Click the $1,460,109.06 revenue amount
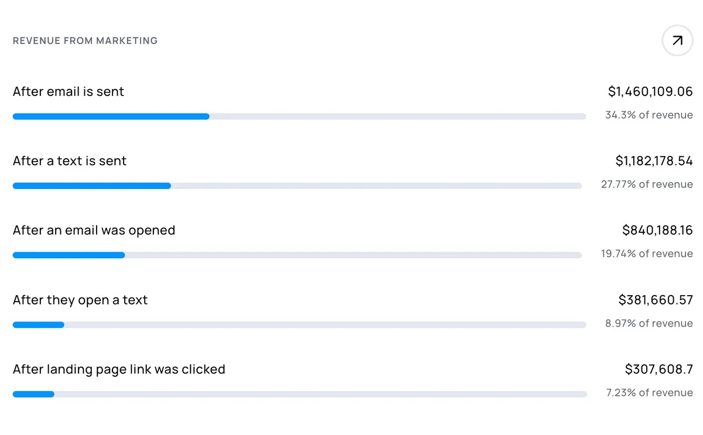Image resolution: width=703 pixels, height=435 pixels. [x=650, y=91]
